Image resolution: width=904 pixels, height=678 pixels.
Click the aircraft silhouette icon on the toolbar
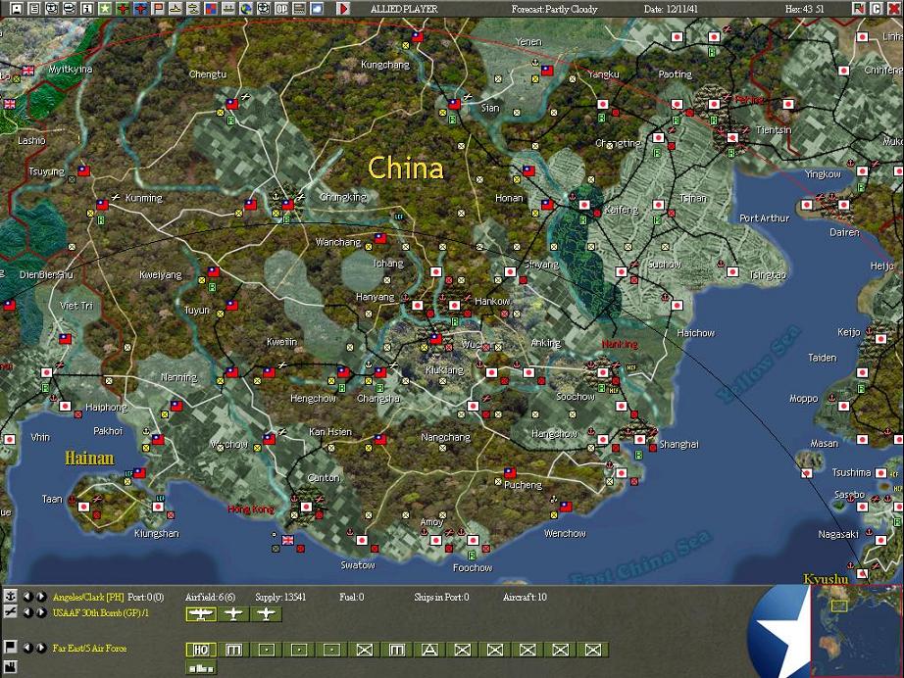coord(175,9)
